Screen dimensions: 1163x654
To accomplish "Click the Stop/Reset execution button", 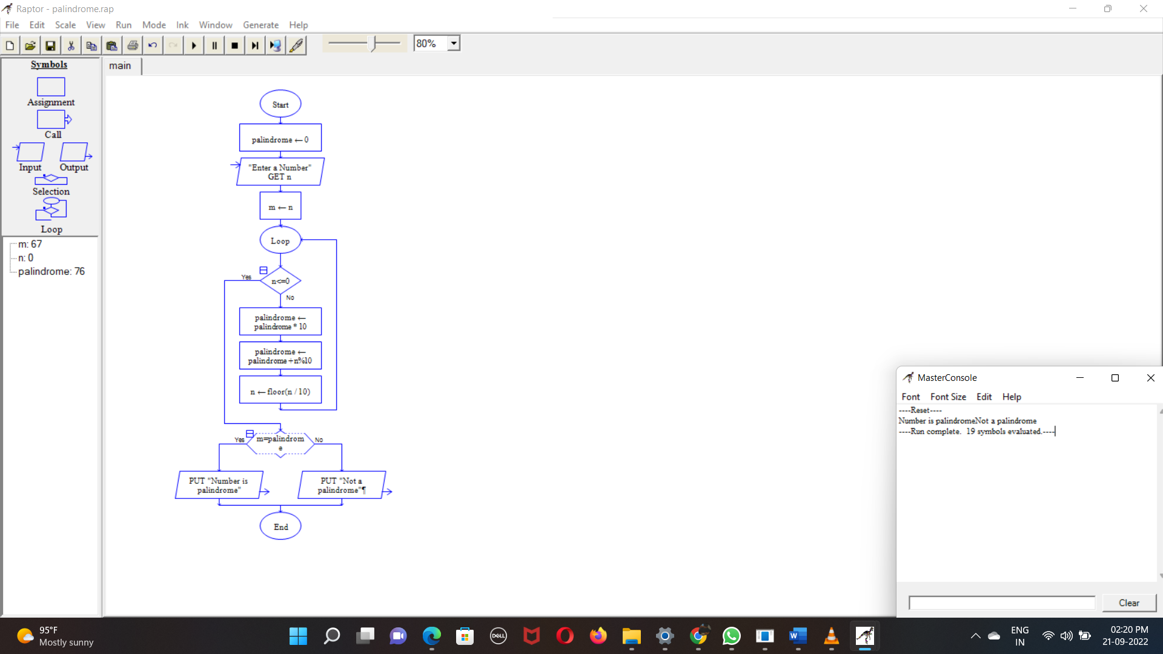I will (235, 45).
